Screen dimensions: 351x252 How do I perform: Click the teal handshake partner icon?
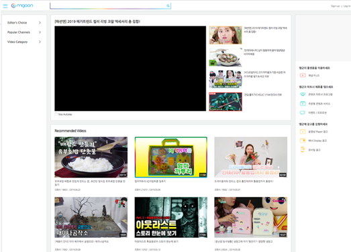pos(303,94)
